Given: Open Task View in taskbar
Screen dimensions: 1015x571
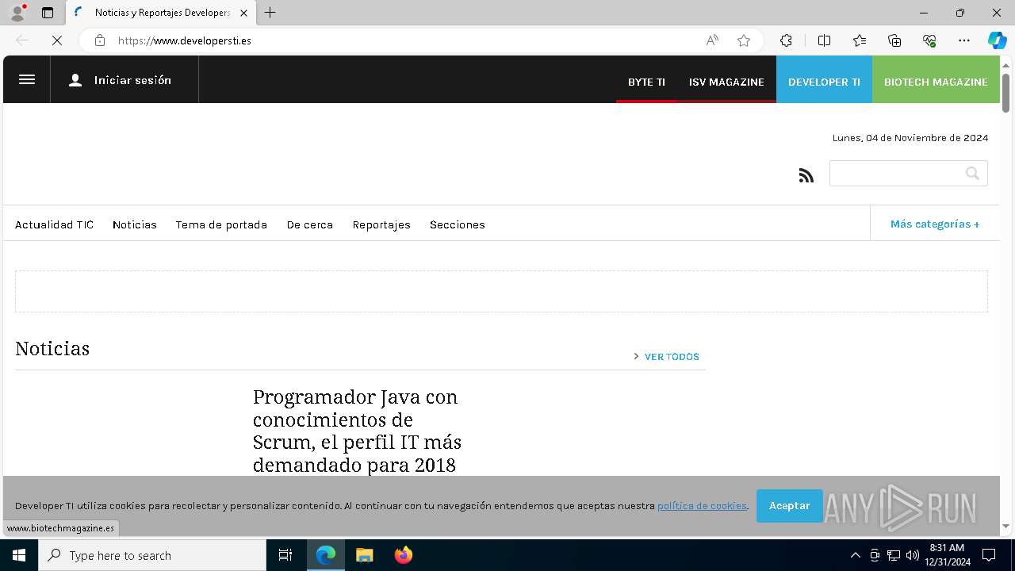Looking at the screenshot, I should pyautogui.click(x=285, y=555).
